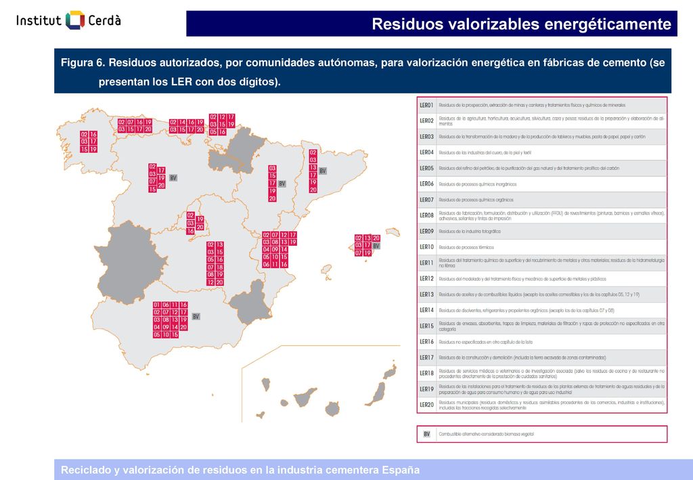Click legend row LER06 inorganic chemical processes
Viewport: 693px width, 480px height.
(542, 184)
